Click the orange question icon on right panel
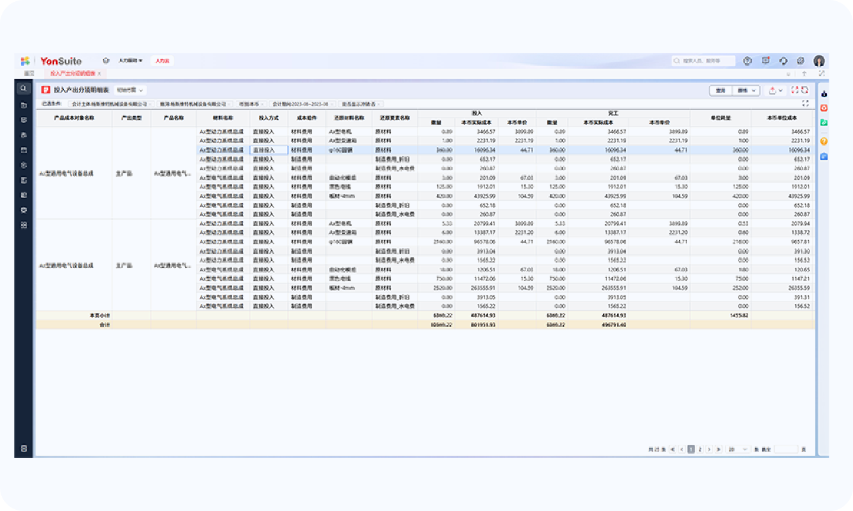 point(823,141)
